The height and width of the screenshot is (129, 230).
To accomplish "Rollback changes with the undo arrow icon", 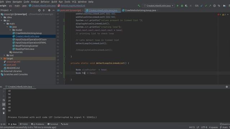I will coord(219,6).
